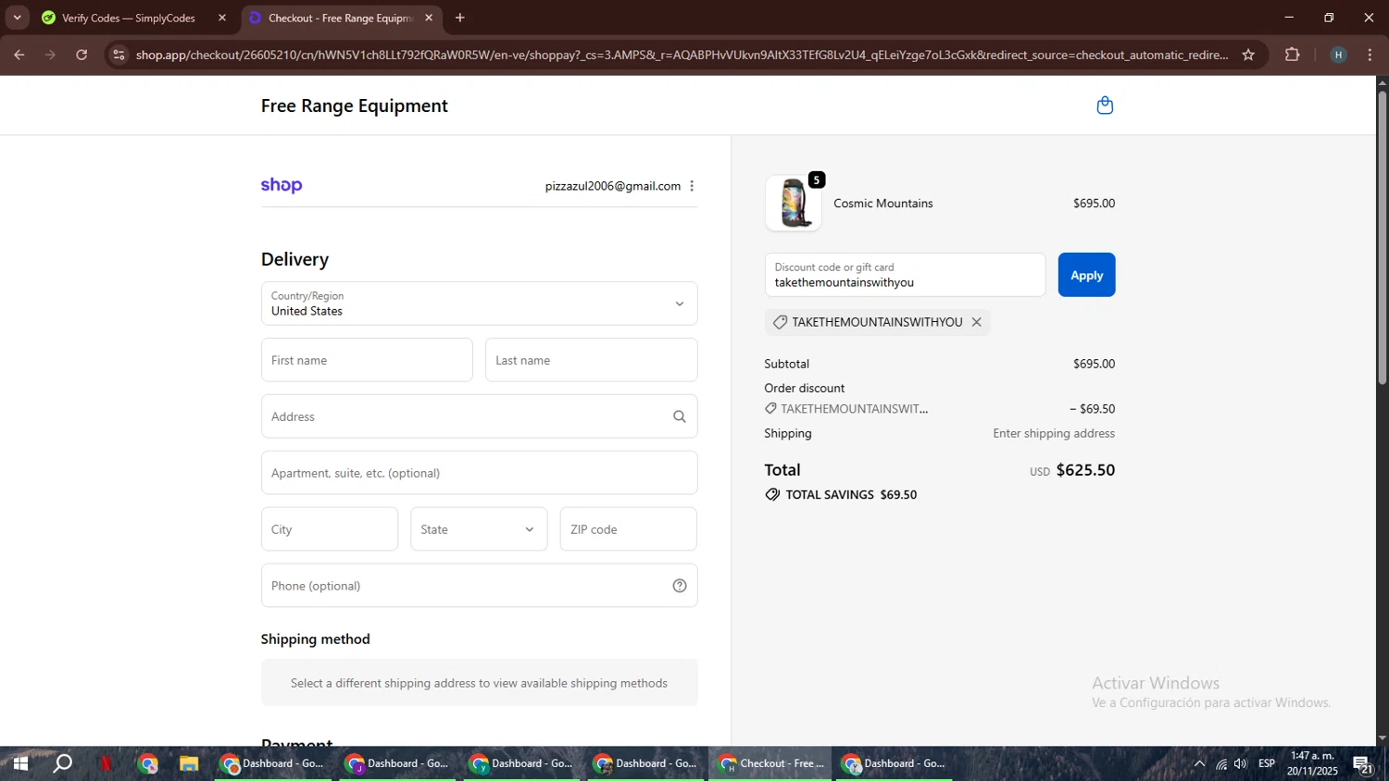This screenshot has height=781, width=1389.
Task: Open the tab search dropdown arrow
Action: (17, 18)
